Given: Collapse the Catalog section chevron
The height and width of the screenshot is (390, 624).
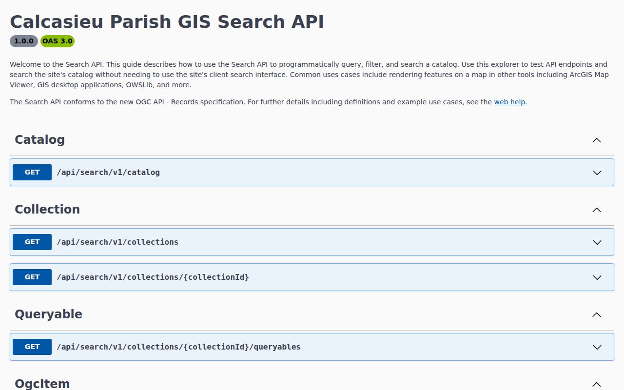Looking at the screenshot, I should [597, 140].
